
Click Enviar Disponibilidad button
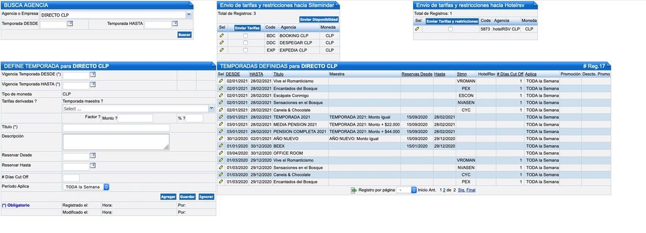[x=319, y=19]
